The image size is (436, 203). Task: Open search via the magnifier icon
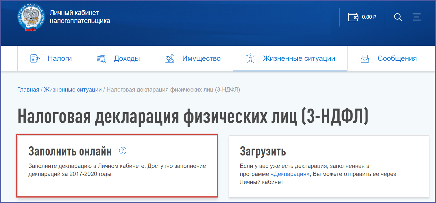pyautogui.click(x=398, y=17)
